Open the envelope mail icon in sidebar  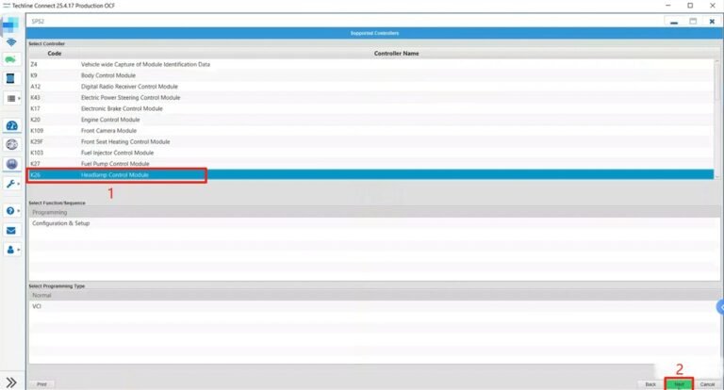[11, 230]
